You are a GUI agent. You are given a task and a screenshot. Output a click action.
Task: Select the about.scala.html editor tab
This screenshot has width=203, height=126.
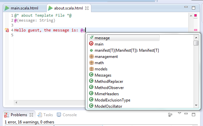click(x=68, y=8)
